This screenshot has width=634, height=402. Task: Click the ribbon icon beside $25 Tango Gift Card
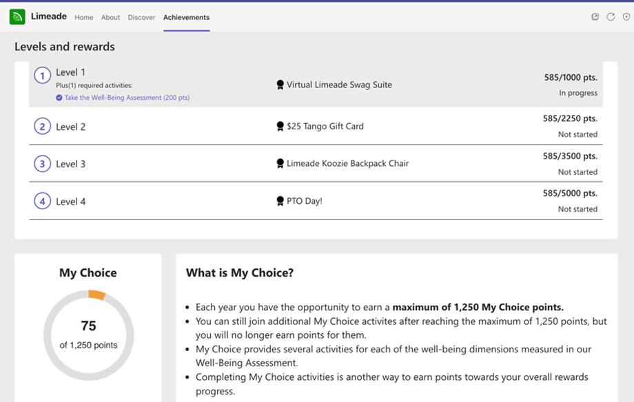pos(280,127)
